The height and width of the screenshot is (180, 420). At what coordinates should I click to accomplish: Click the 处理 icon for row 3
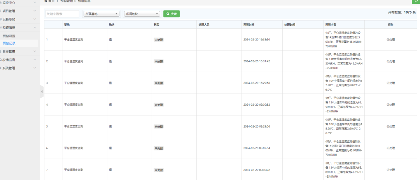click(390, 83)
